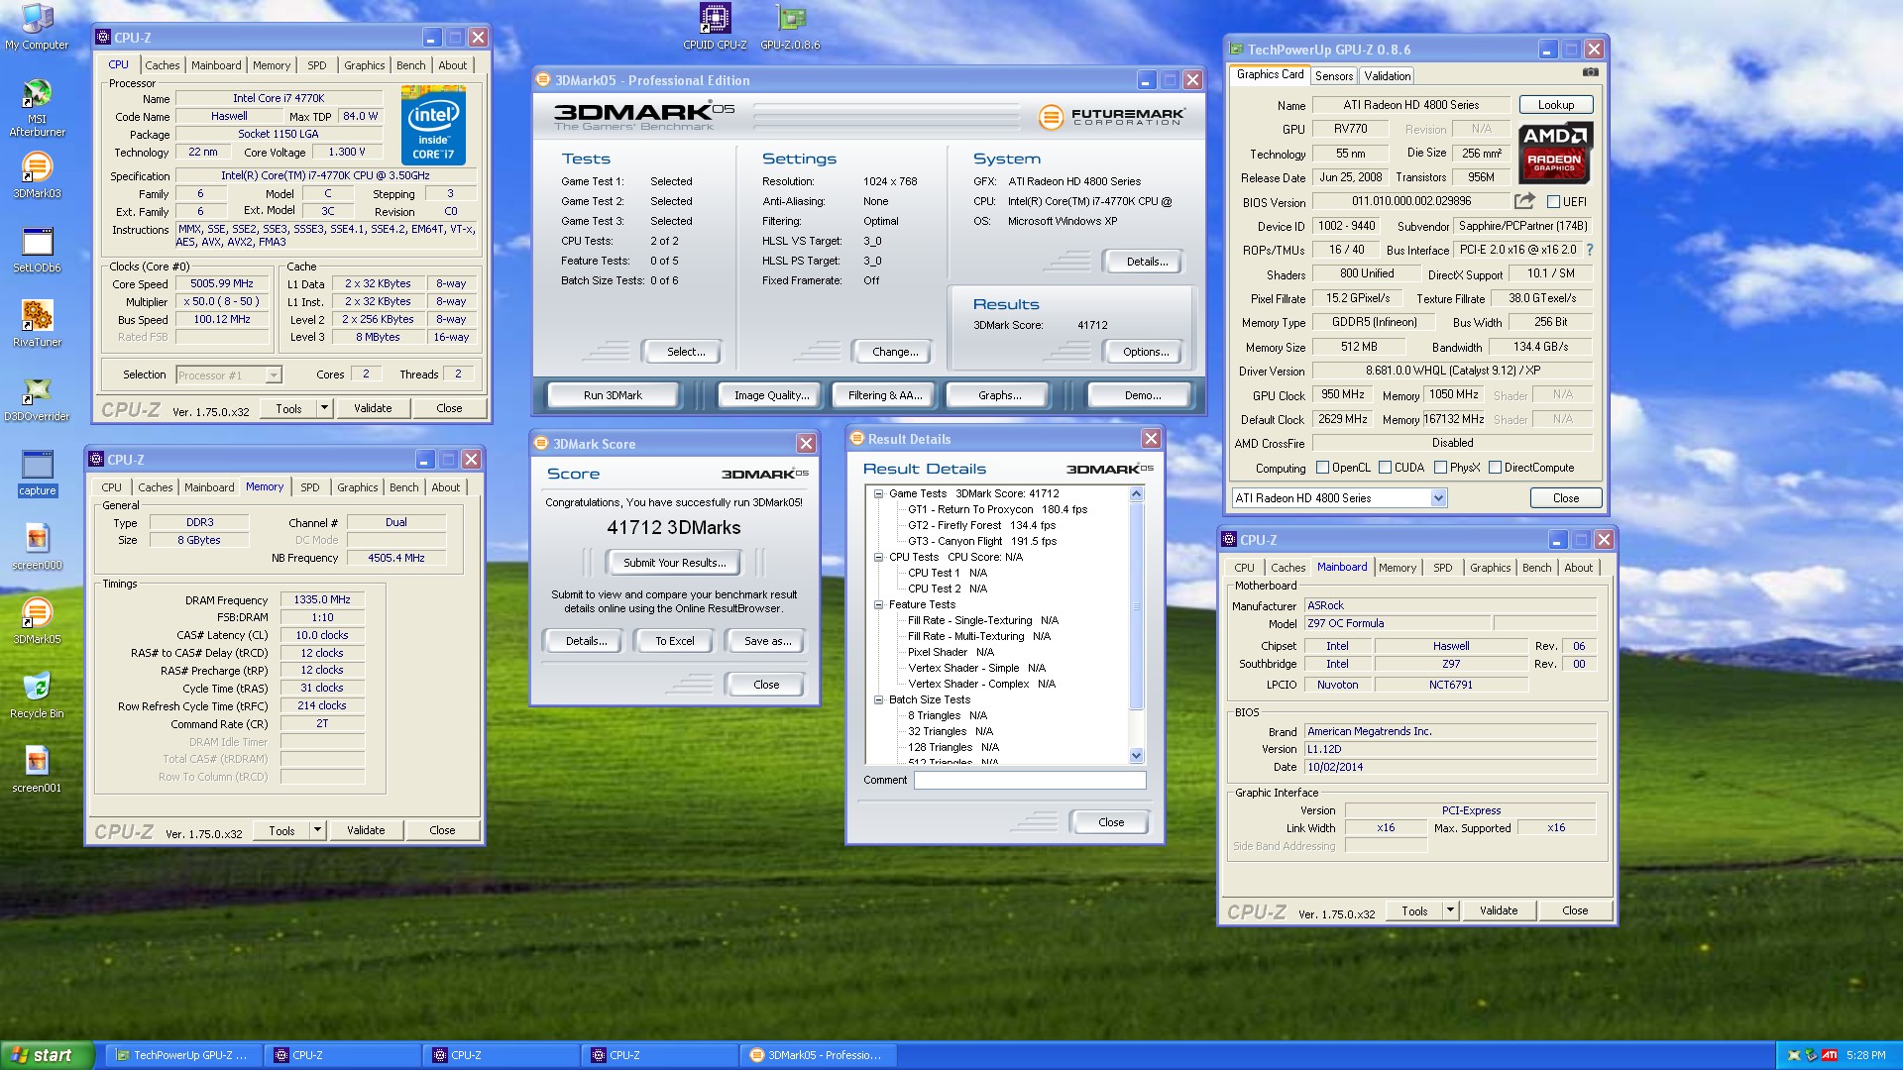Click Windows start button
This screenshot has width=1903, height=1070.
[48, 1055]
